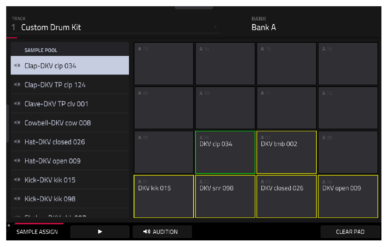Expand the toolbar using the bottom-left up arrow
The height and width of the screenshot is (247, 388).
9,225
